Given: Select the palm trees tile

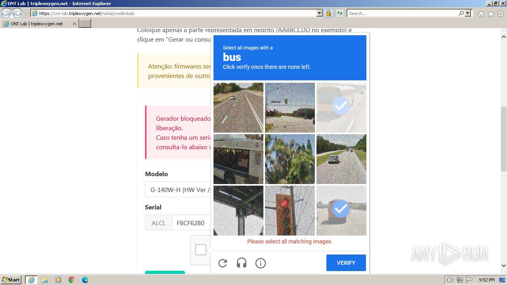Looking at the screenshot, I should click(290, 159).
